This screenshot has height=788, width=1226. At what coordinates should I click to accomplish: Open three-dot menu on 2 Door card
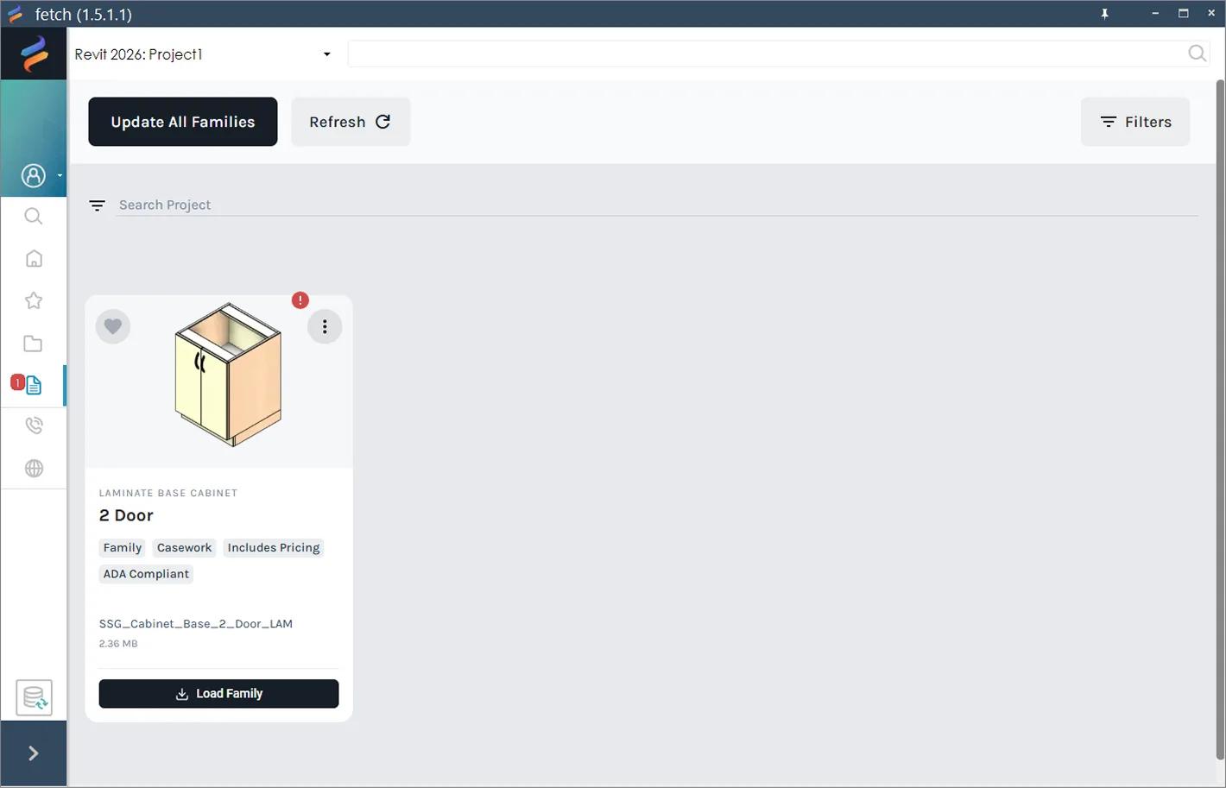[325, 326]
